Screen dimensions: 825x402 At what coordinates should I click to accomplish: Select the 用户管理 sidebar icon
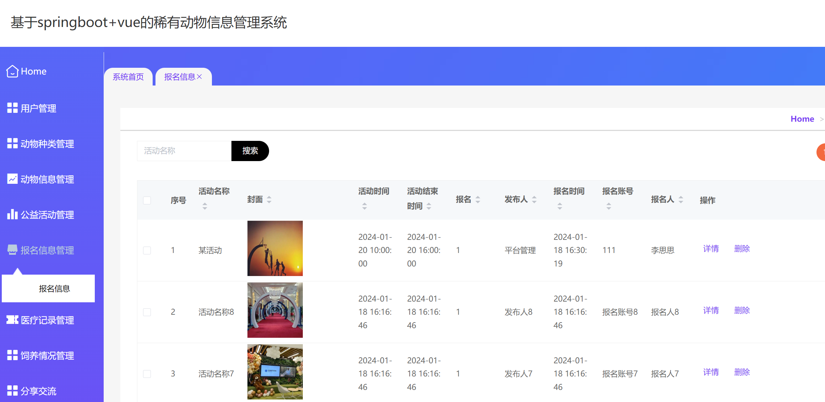(x=12, y=108)
